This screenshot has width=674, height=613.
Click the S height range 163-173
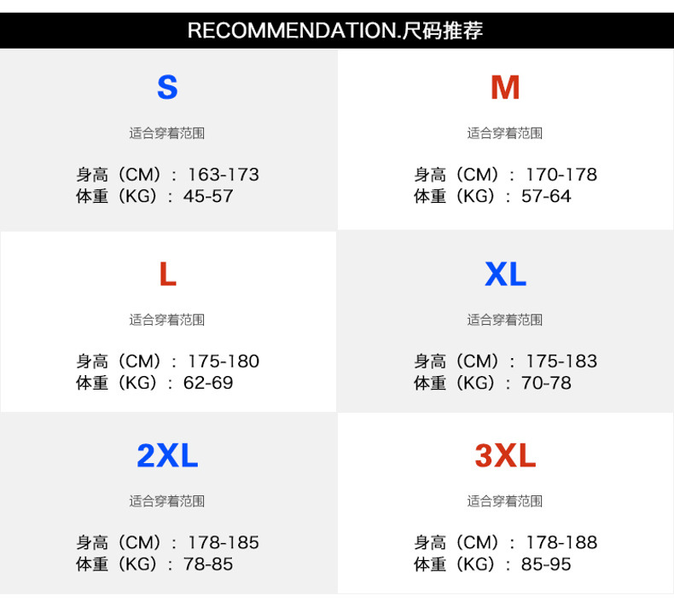point(223,175)
